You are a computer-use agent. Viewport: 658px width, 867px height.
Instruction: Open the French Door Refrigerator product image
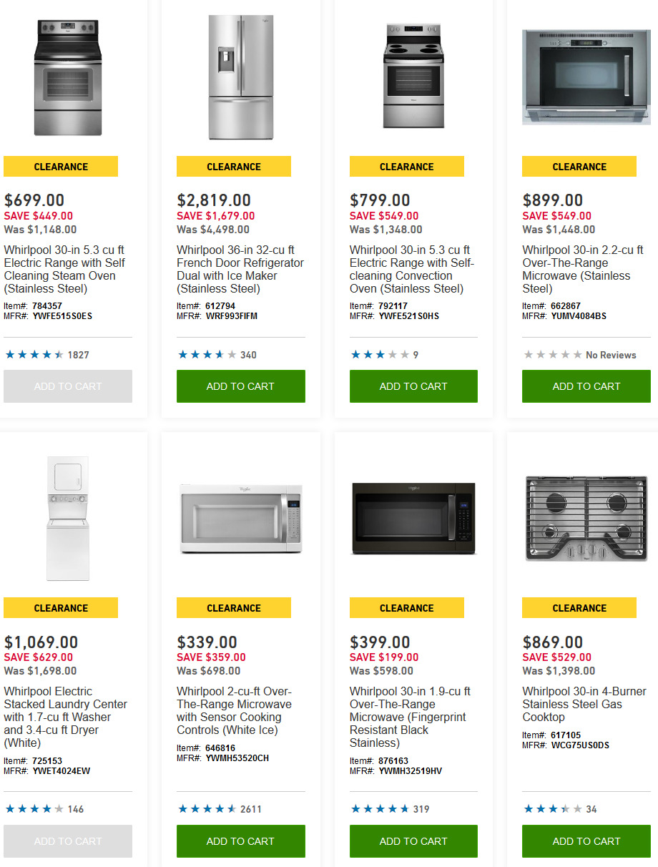[x=240, y=77]
